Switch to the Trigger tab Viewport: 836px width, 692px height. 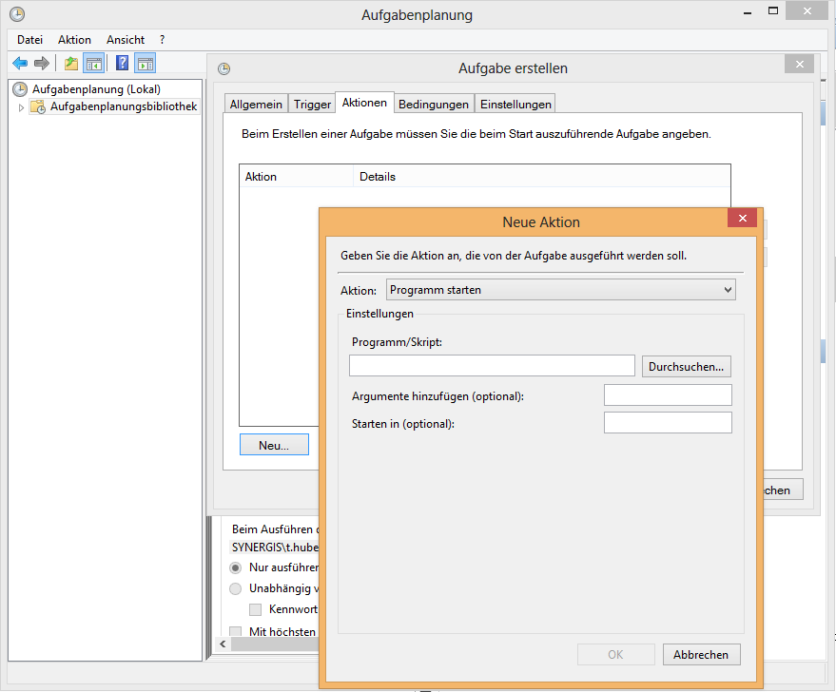point(312,103)
